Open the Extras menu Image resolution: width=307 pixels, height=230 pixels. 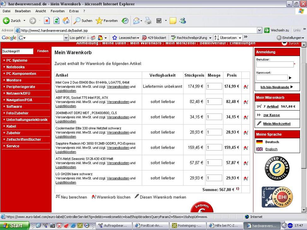point(74,11)
